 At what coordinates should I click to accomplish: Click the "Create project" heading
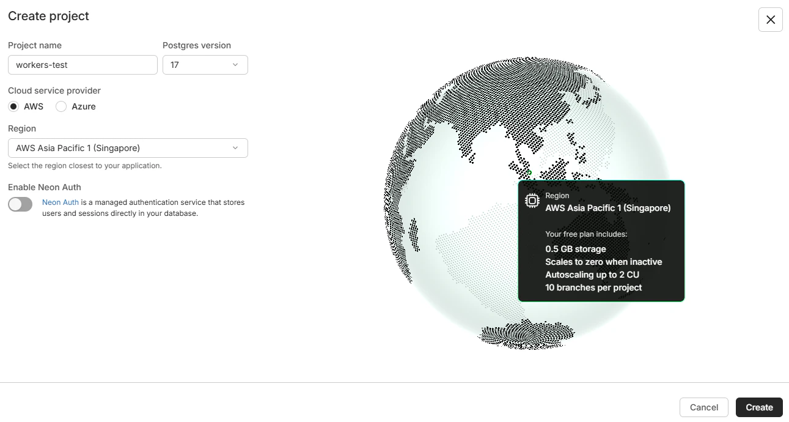pyautogui.click(x=48, y=16)
